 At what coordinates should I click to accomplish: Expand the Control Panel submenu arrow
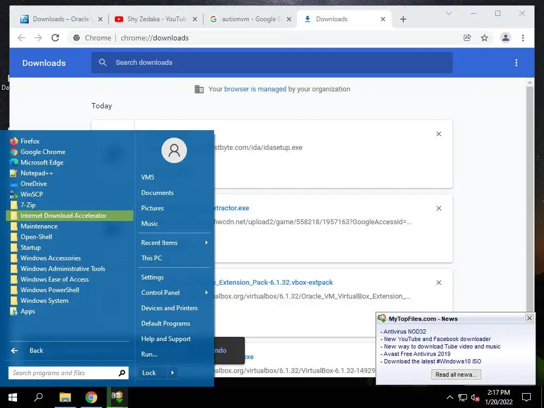(x=207, y=293)
